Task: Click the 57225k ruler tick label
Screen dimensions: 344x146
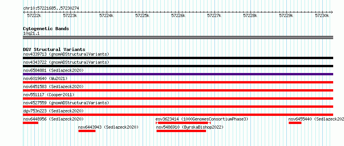Action: tap(142, 15)
